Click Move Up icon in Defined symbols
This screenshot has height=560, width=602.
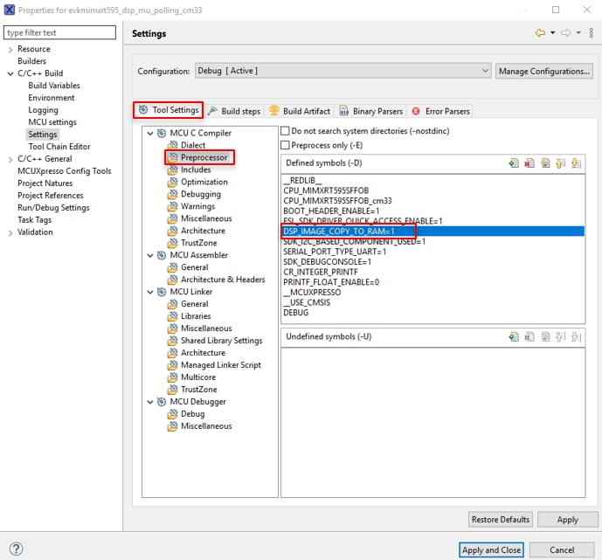click(x=560, y=163)
